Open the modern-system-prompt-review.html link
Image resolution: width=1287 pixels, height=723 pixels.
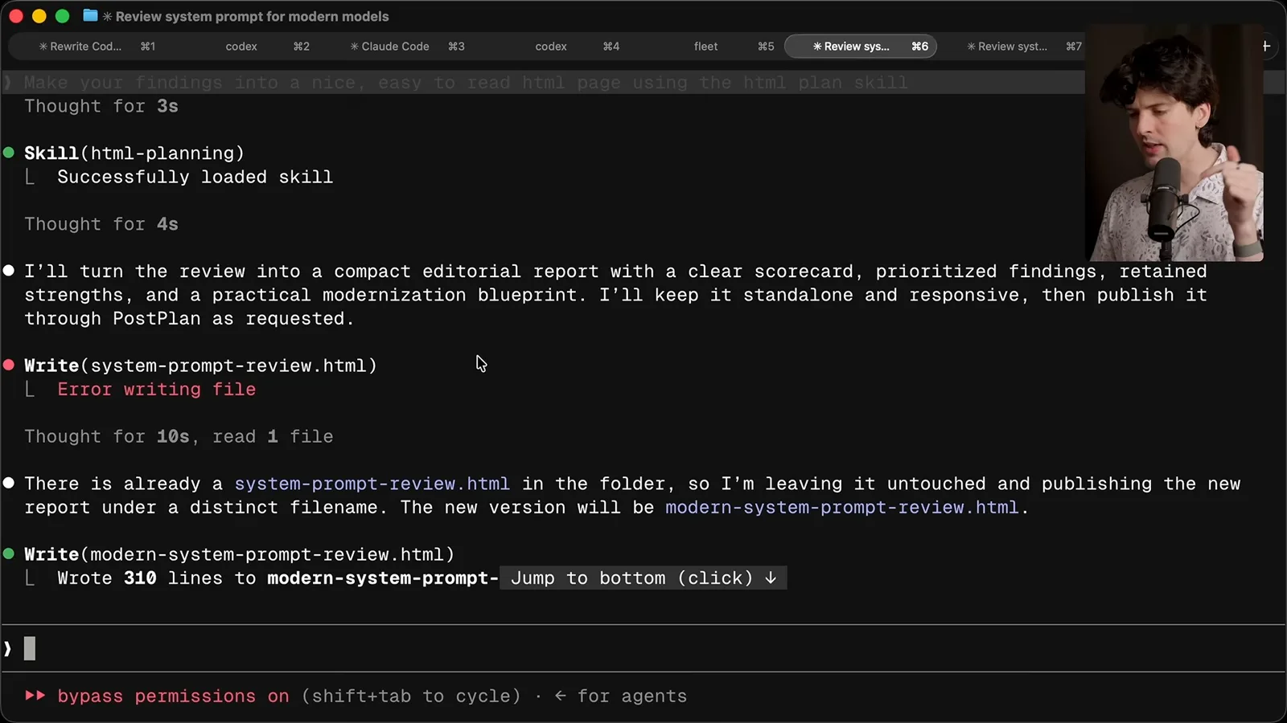[842, 508]
